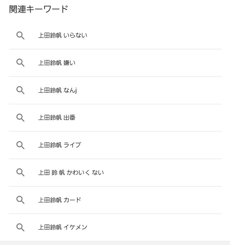Click the blank right side of カード row
The image size is (230, 245).
click(151, 200)
